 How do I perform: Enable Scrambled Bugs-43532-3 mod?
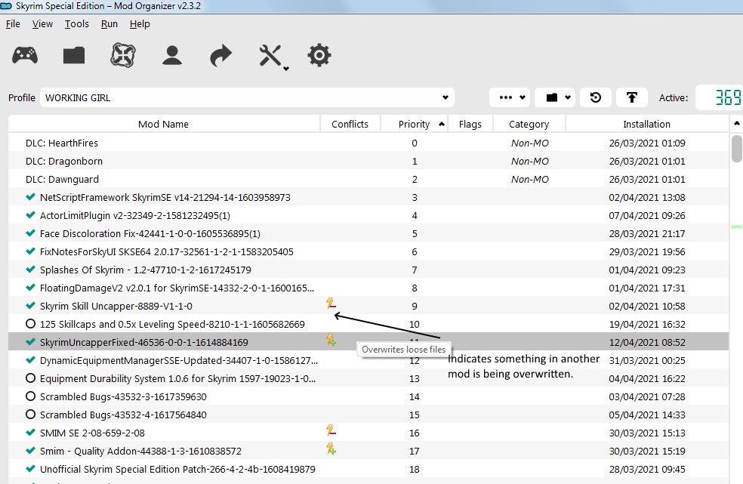[x=30, y=396]
